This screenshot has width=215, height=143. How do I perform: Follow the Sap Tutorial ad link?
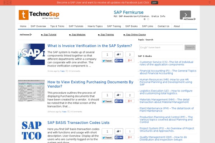[49, 35]
